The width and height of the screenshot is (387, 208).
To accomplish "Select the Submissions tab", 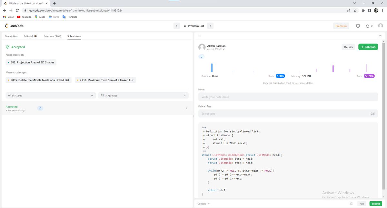I will click(74, 36).
